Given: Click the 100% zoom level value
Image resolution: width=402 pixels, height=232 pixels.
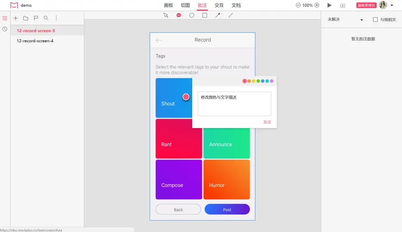Looking at the screenshot, I should coord(307,5).
